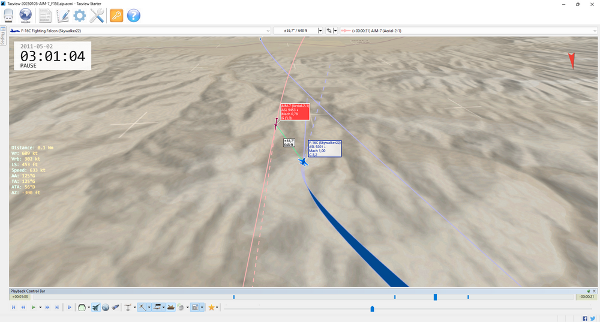Click the -00:00:21 remaining time label
600x322 pixels.
pos(586,297)
